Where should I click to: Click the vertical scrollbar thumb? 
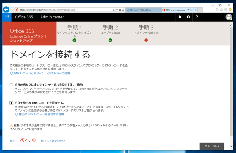coord(231,82)
